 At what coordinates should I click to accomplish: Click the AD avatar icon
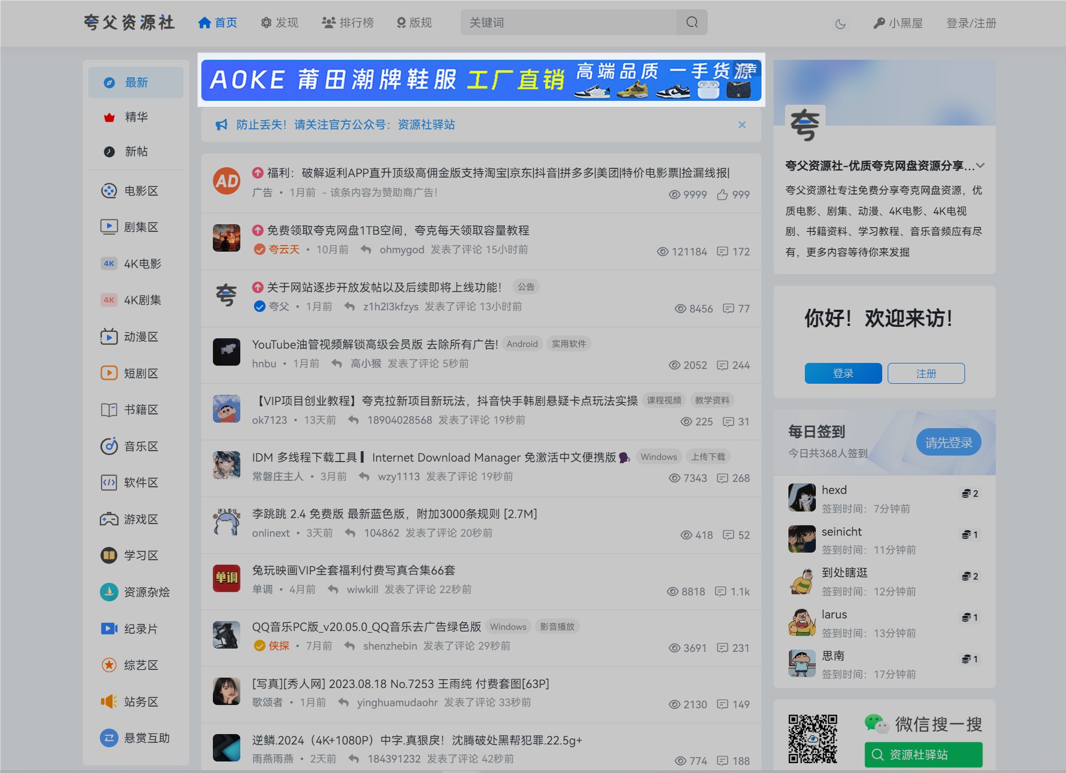coord(227,181)
